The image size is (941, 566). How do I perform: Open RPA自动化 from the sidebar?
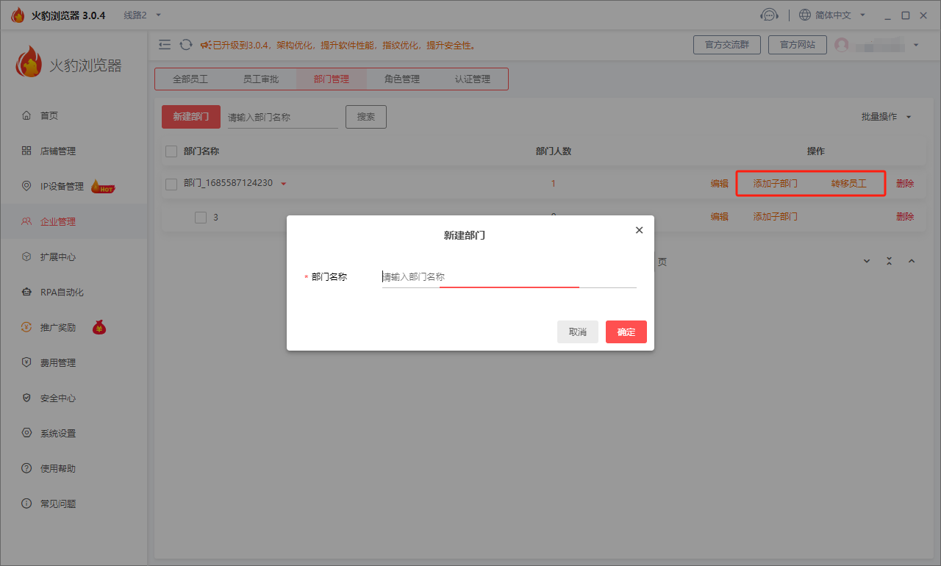(62, 292)
